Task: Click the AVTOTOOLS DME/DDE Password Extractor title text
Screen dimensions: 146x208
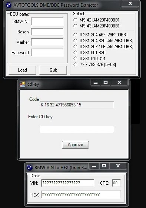Action: pos(56,5)
